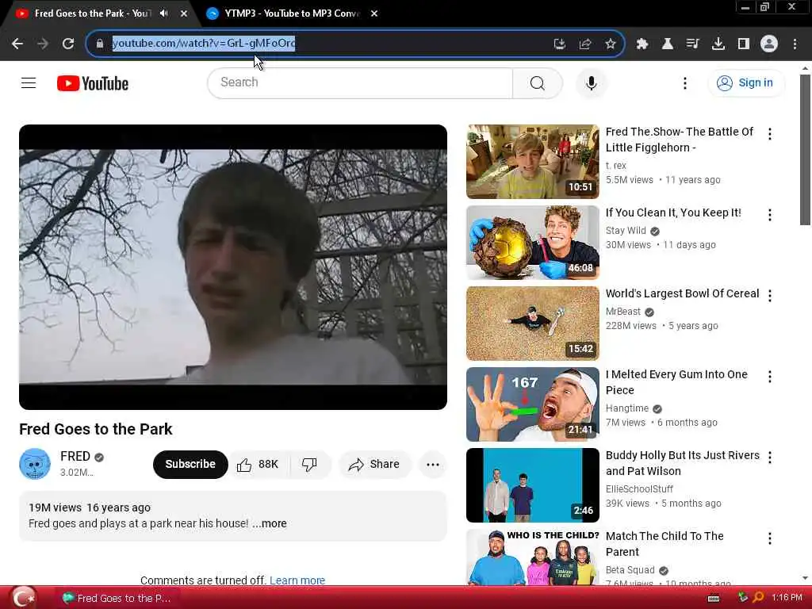Open the taskbar on-screen keyboard icon
The image size is (812, 609).
(x=714, y=598)
